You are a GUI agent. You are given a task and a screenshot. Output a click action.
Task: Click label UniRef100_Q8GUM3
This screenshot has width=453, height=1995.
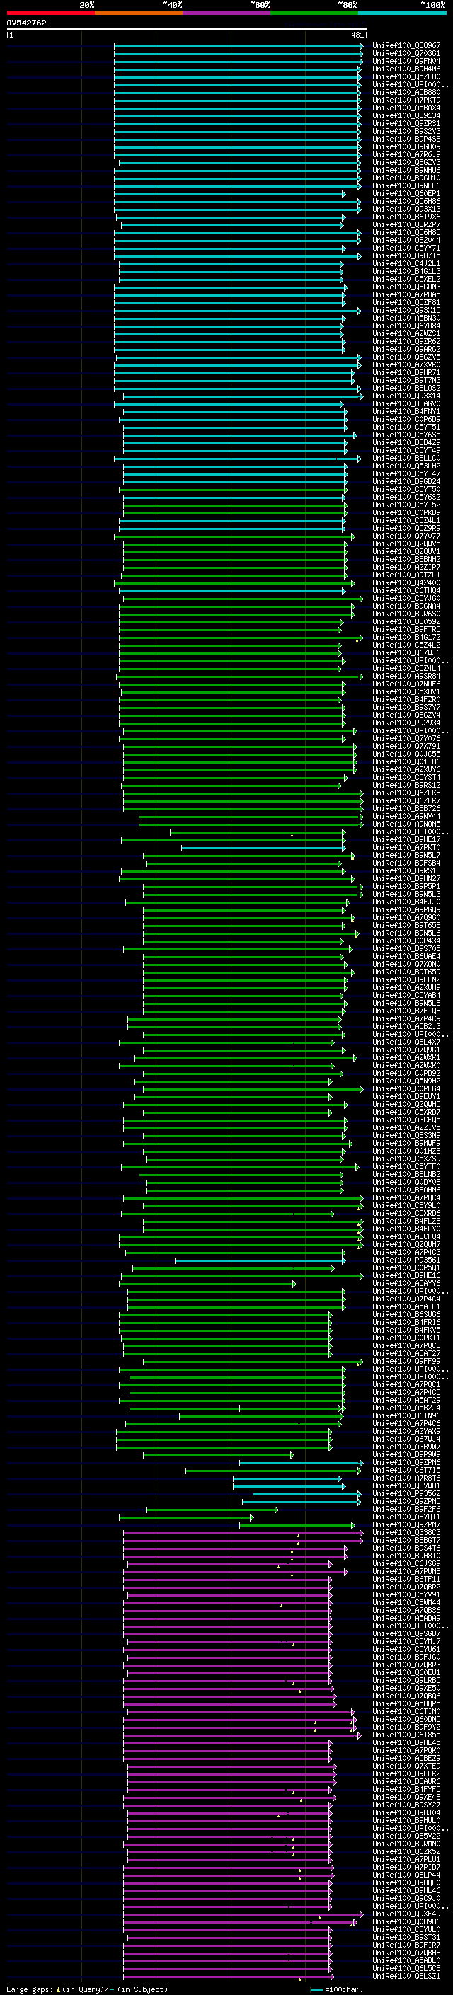[x=406, y=287]
